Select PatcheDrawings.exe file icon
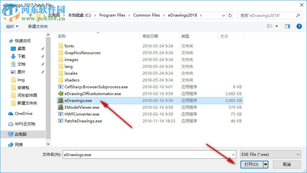This screenshot has width=307, height=173. pos(61,121)
